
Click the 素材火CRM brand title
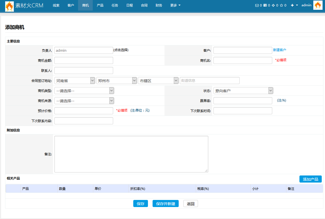(x=29, y=6)
